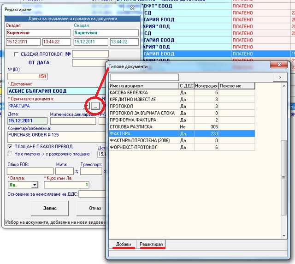Select ФАКТУРА-ОПРОСТЕНА (2006) row
The width and height of the screenshot is (295, 264).
coord(182,140)
